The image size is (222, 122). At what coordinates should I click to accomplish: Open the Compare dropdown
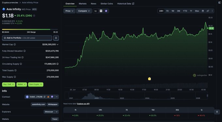(x=84, y=11)
